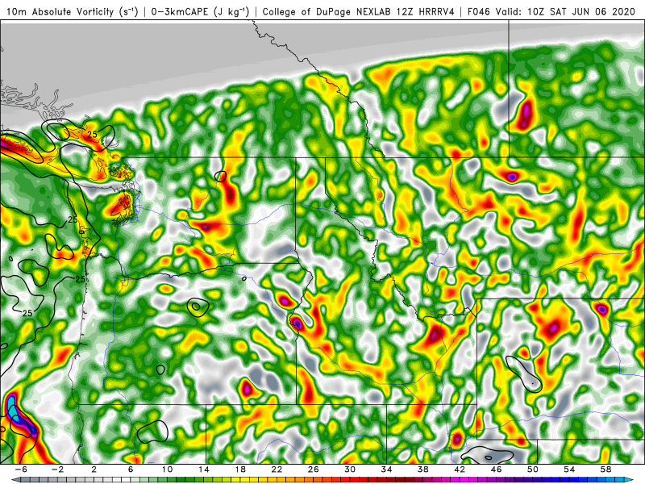
Task: Click the colorbar value "46"
Action: coord(496,469)
